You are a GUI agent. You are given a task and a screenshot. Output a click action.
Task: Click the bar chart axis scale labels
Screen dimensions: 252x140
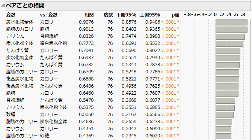pos(215,15)
